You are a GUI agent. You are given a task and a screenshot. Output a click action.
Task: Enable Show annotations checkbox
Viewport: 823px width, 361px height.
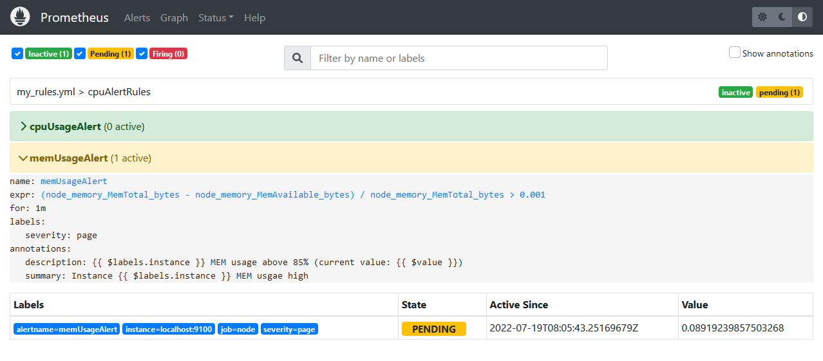735,53
